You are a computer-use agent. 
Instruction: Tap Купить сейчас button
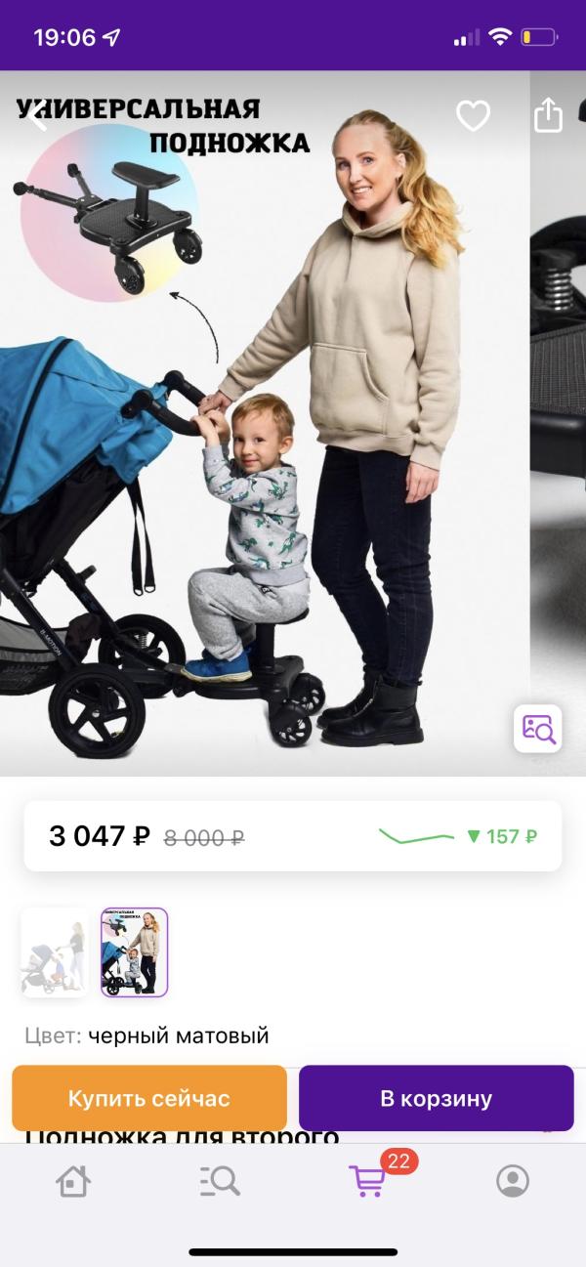[149, 1098]
